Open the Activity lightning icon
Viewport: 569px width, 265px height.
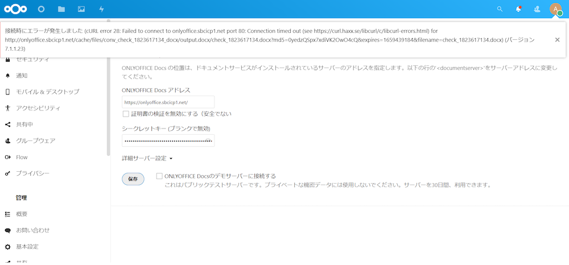pos(102,9)
